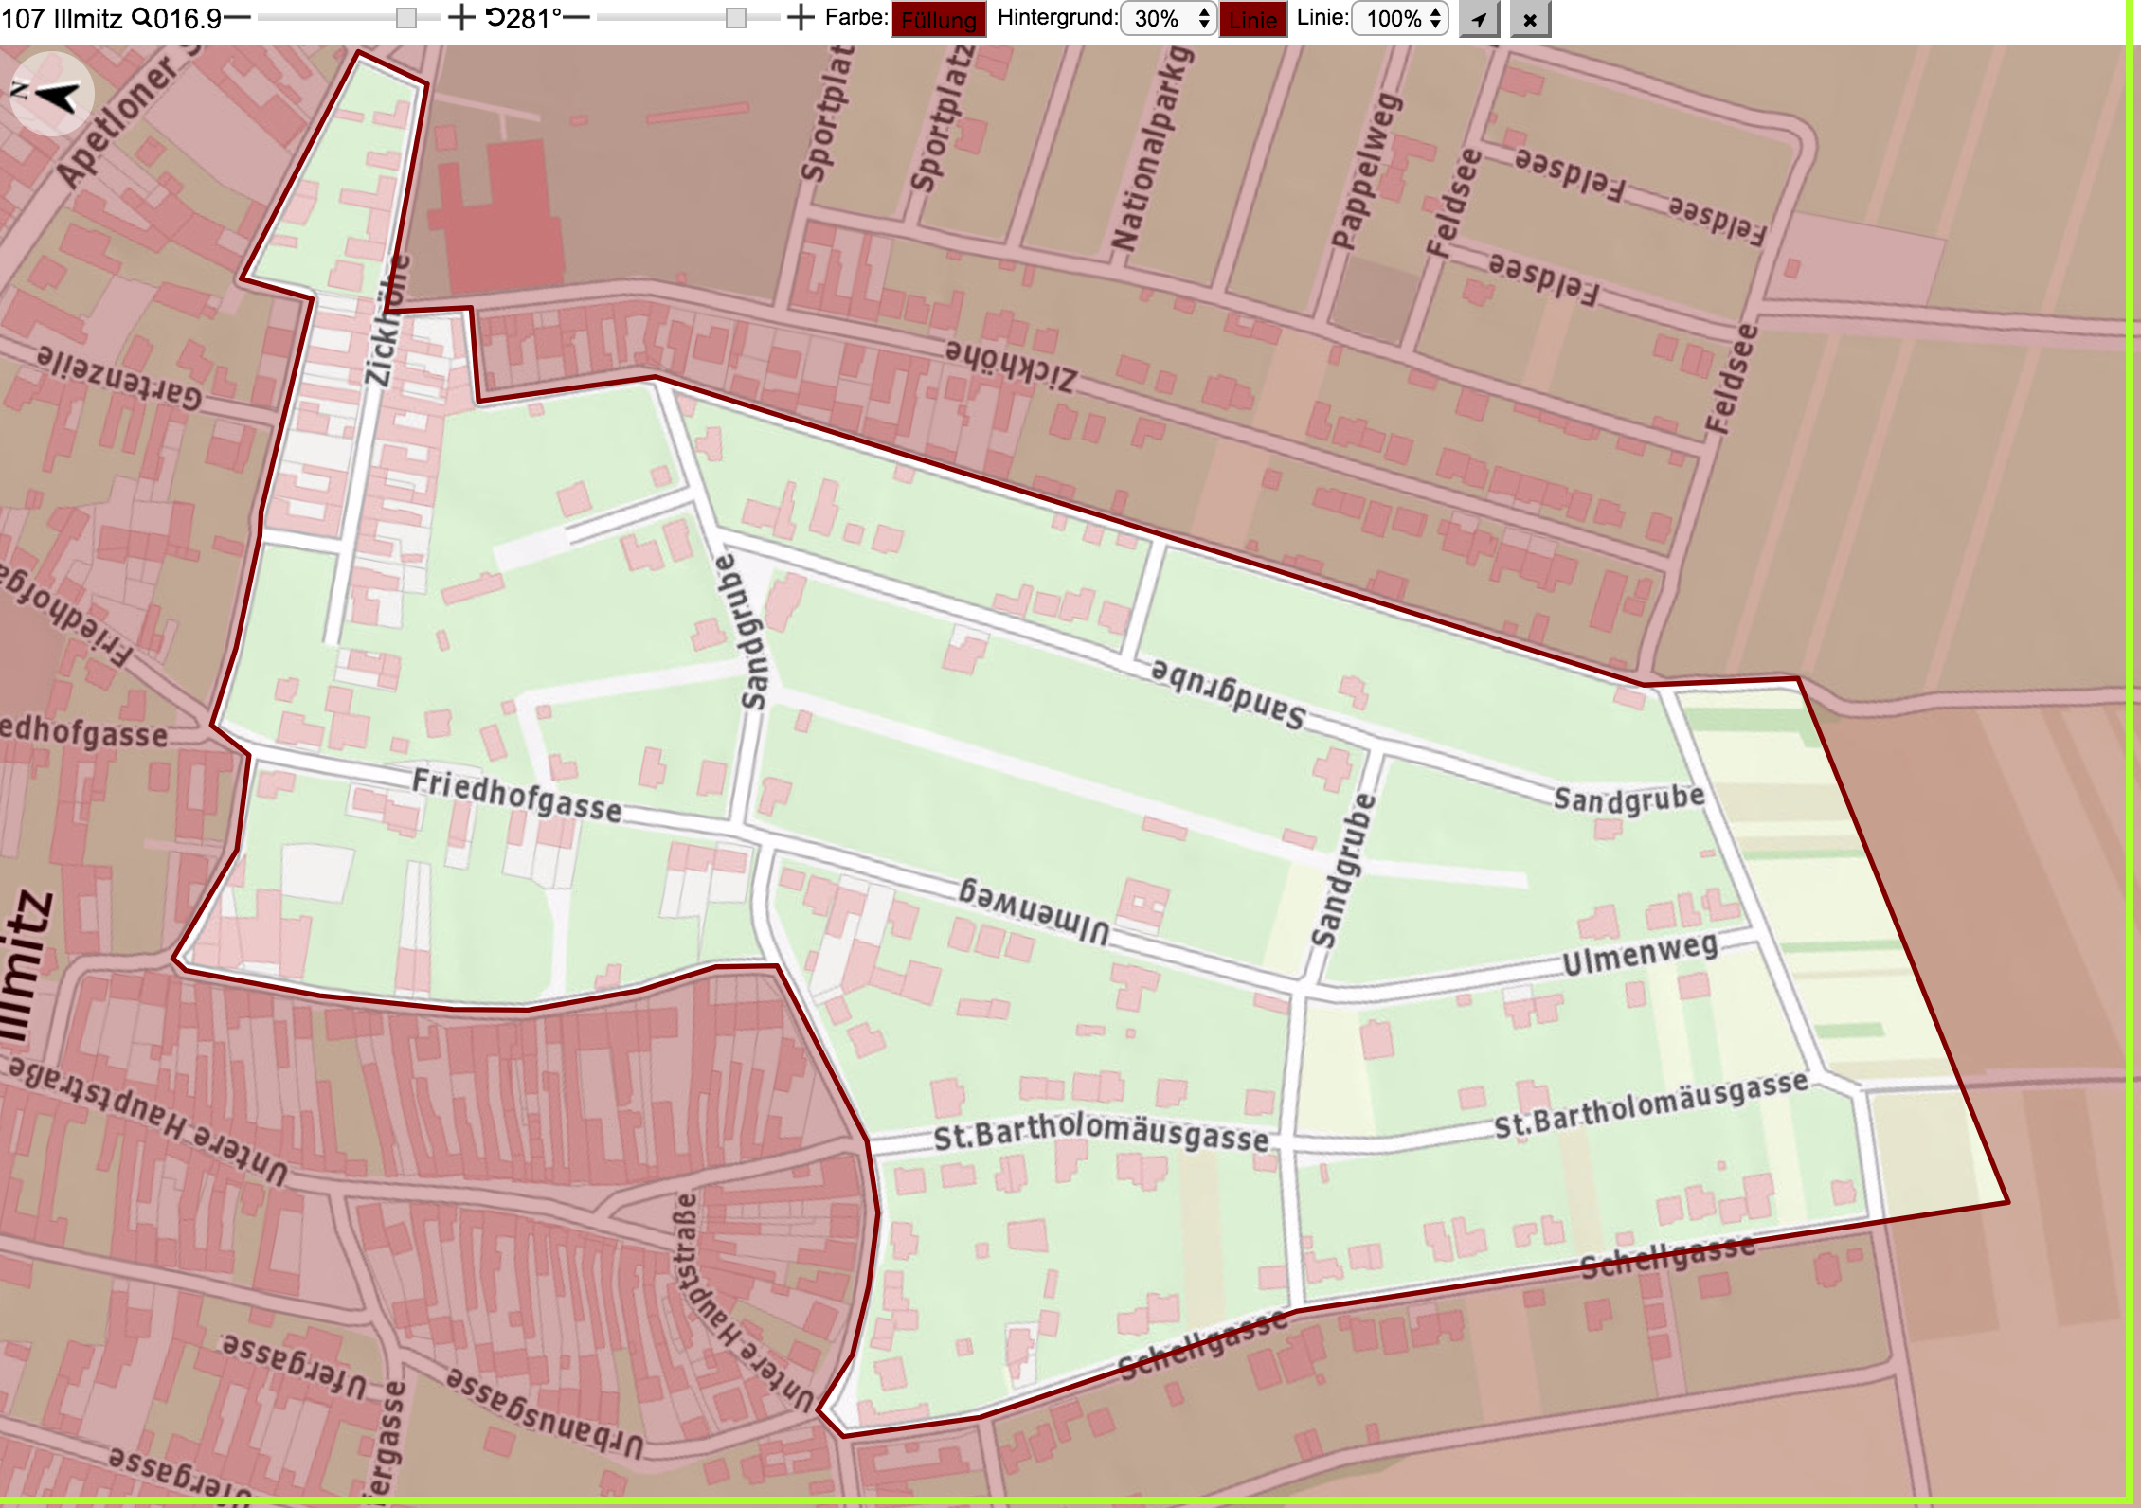
Task: Open the Linie line color picker
Action: pos(1252,19)
